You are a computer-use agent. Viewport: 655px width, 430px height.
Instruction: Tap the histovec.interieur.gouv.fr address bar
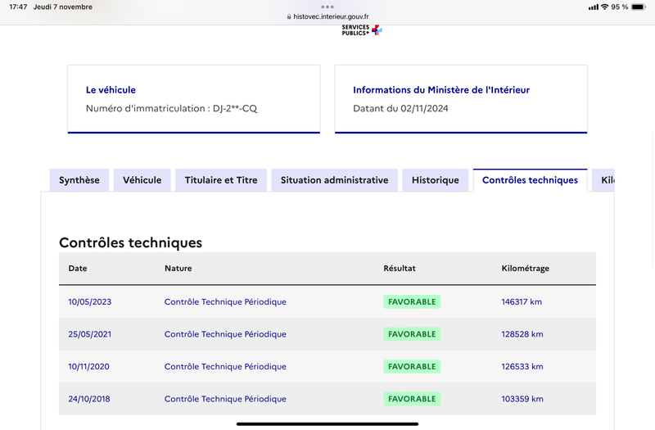[x=327, y=16]
